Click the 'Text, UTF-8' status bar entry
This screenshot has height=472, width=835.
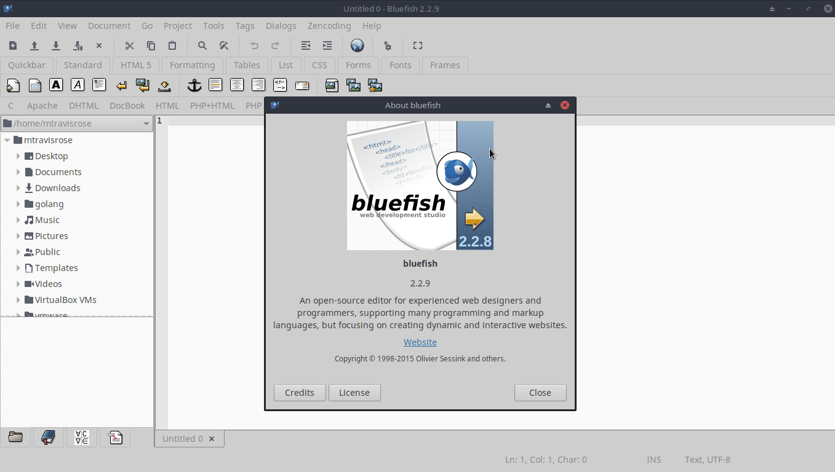click(x=708, y=460)
